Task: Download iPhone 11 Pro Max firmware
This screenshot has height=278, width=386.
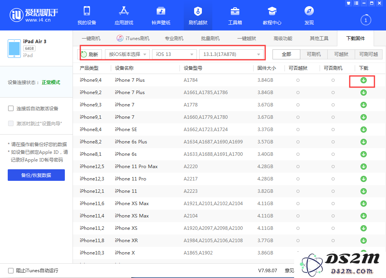Action: (x=363, y=167)
